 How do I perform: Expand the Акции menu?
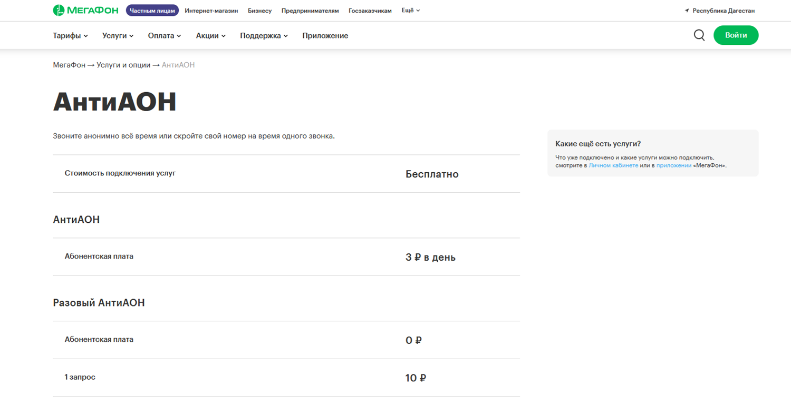[x=211, y=36]
